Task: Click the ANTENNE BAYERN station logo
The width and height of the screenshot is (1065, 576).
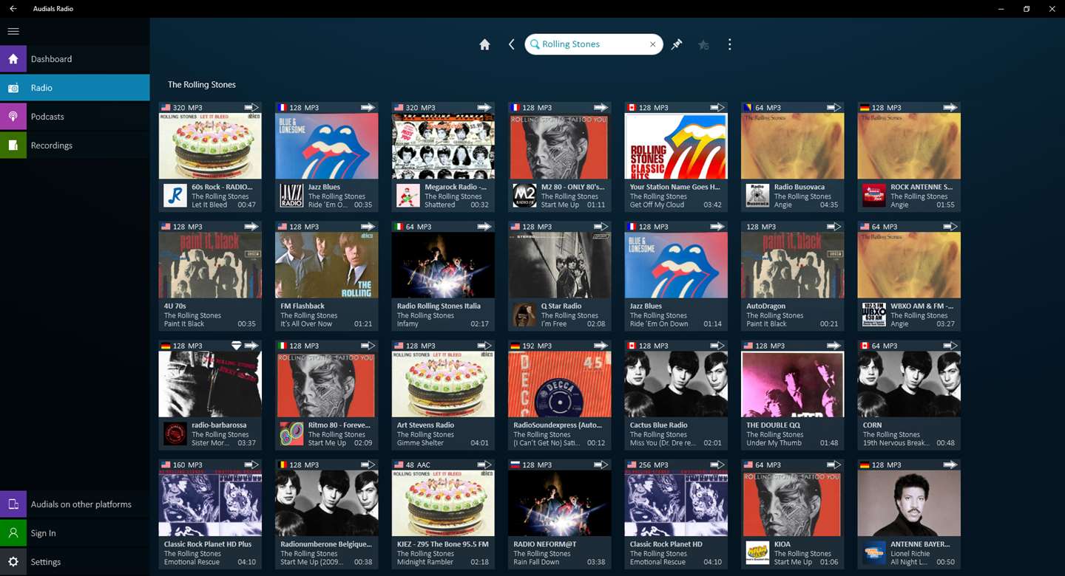Action: (874, 553)
